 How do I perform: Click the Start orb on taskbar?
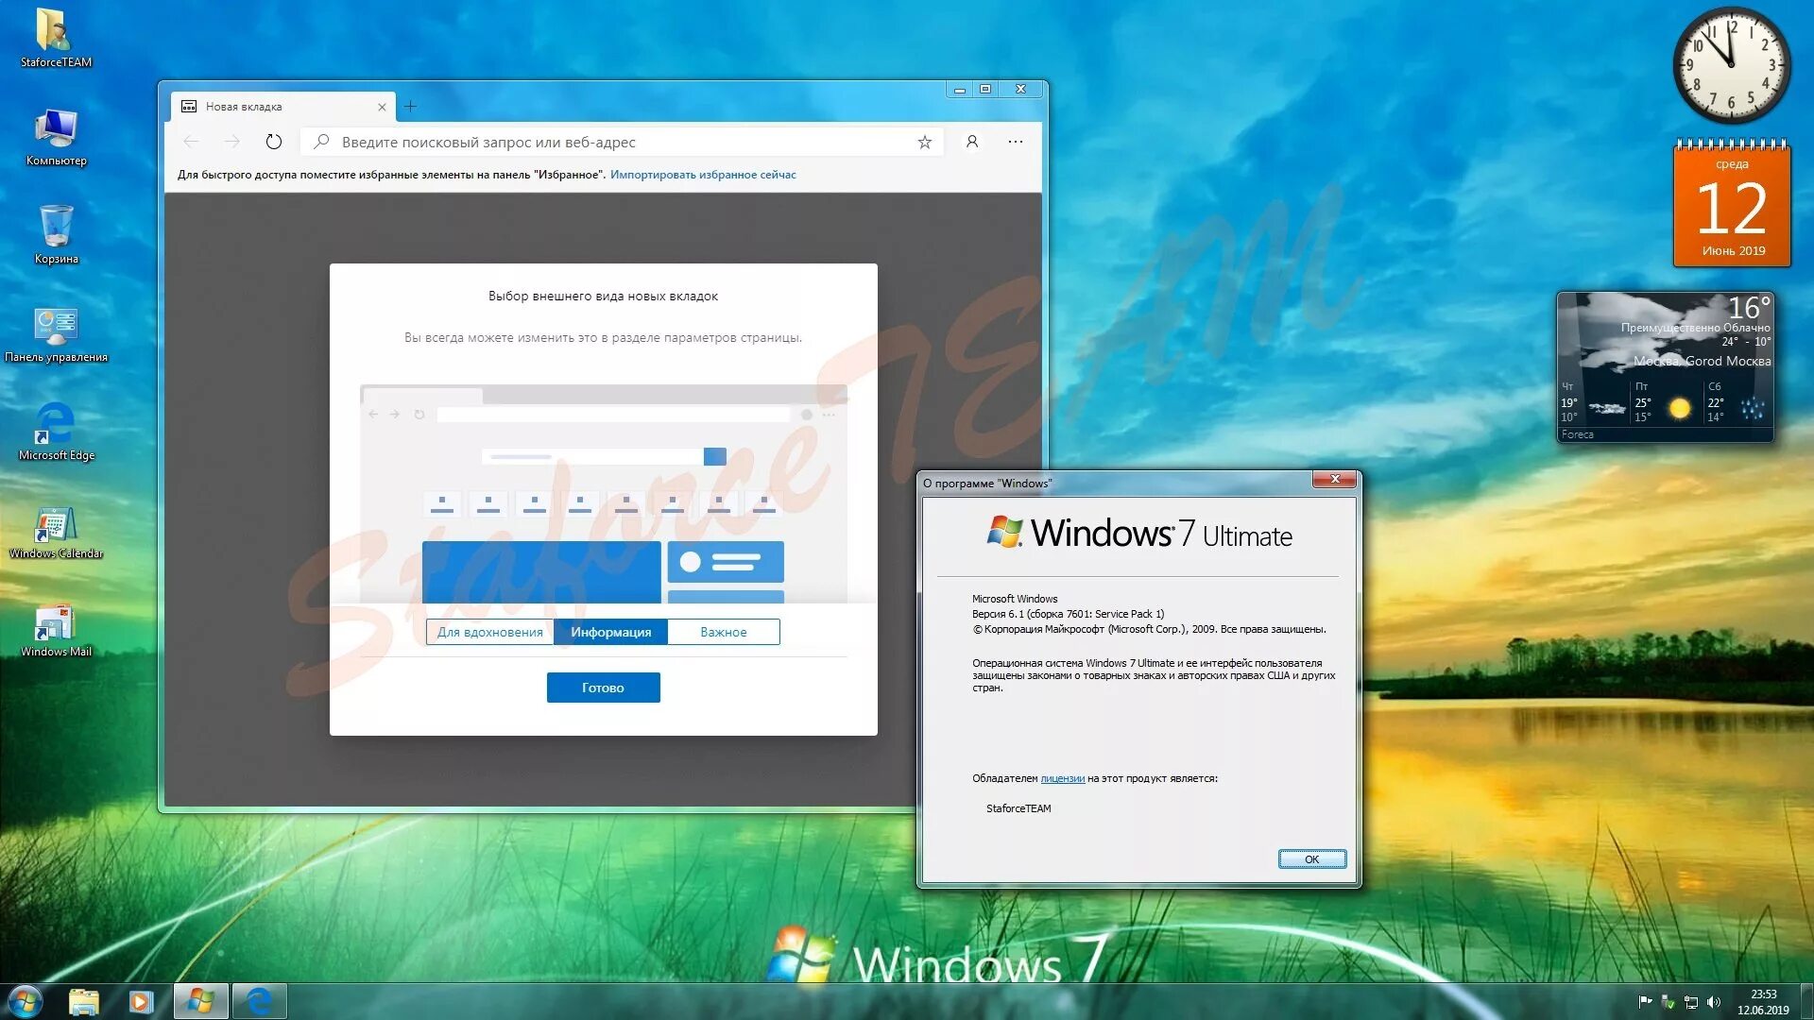pos(26,1001)
